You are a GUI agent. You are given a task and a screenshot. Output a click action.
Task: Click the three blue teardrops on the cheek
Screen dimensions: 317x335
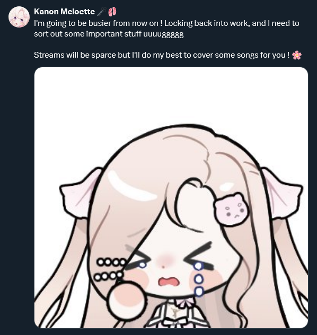tap(199, 279)
